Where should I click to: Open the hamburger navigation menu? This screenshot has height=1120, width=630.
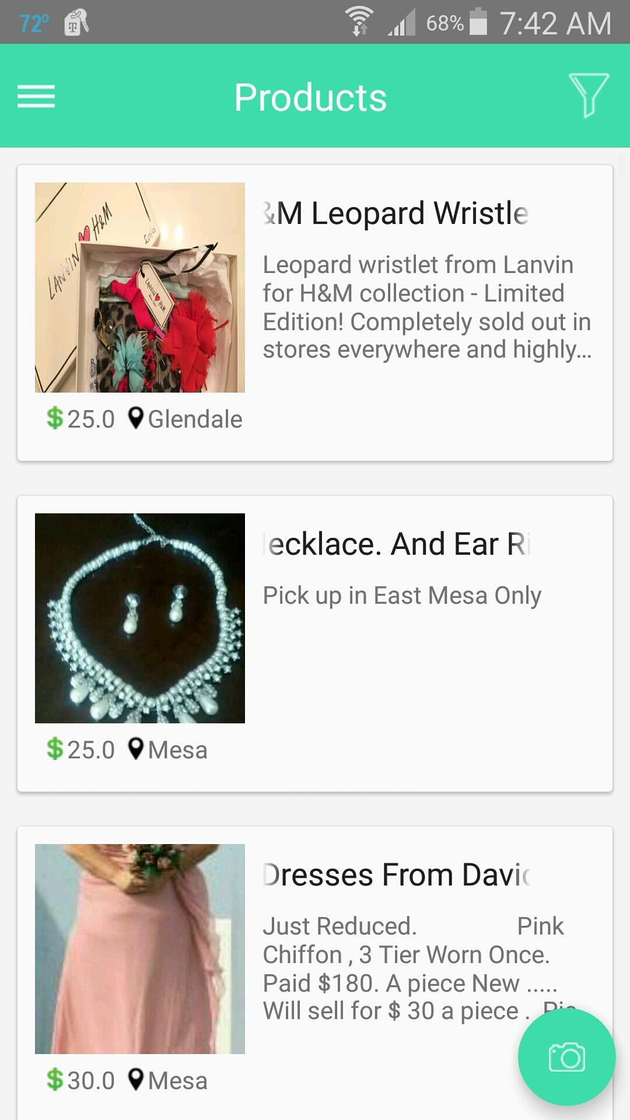coord(36,96)
